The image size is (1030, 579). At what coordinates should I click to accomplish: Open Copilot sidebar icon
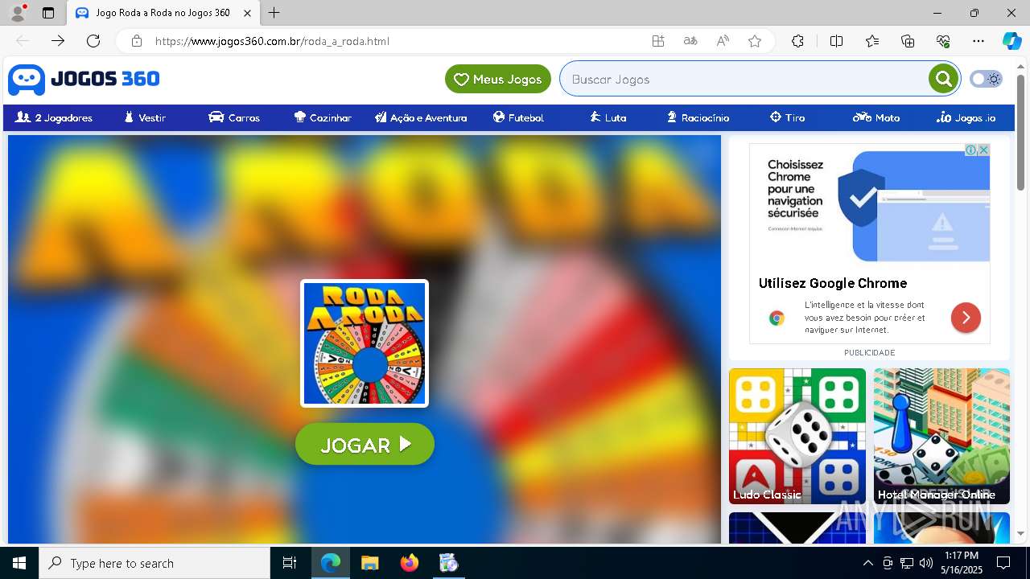pyautogui.click(x=1011, y=41)
